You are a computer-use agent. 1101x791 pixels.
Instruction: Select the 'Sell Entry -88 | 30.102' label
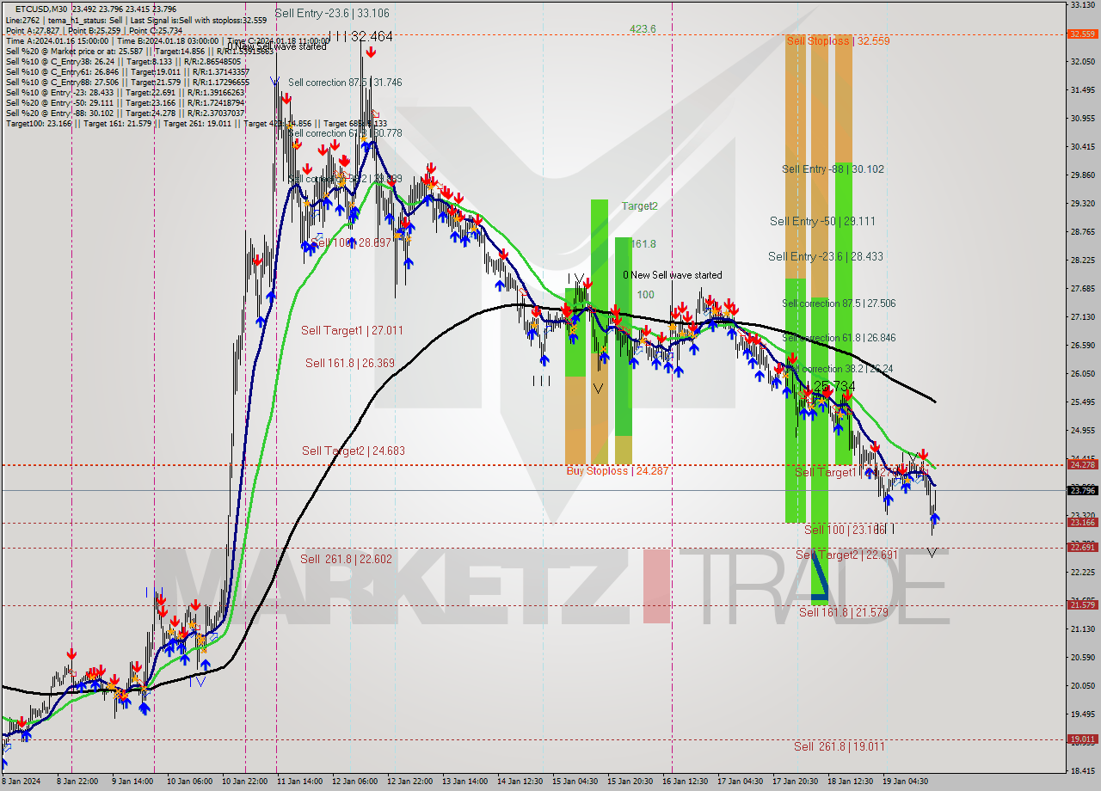click(833, 169)
